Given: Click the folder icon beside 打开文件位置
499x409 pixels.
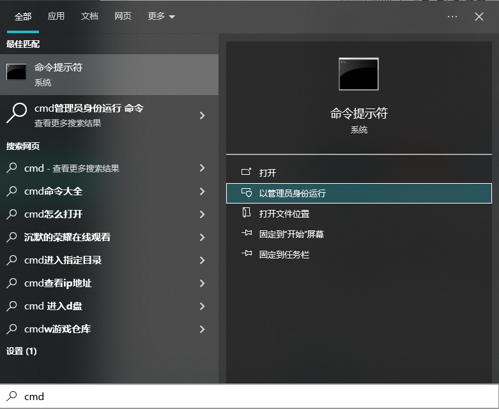Looking at the screenshot, I should pos(247,212).
